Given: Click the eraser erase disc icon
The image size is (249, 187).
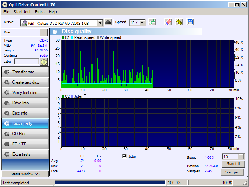Looking at the screenshot, I should 168,22.
